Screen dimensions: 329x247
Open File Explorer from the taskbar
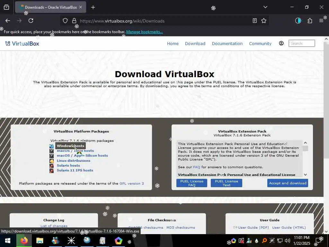pos(40,241)
